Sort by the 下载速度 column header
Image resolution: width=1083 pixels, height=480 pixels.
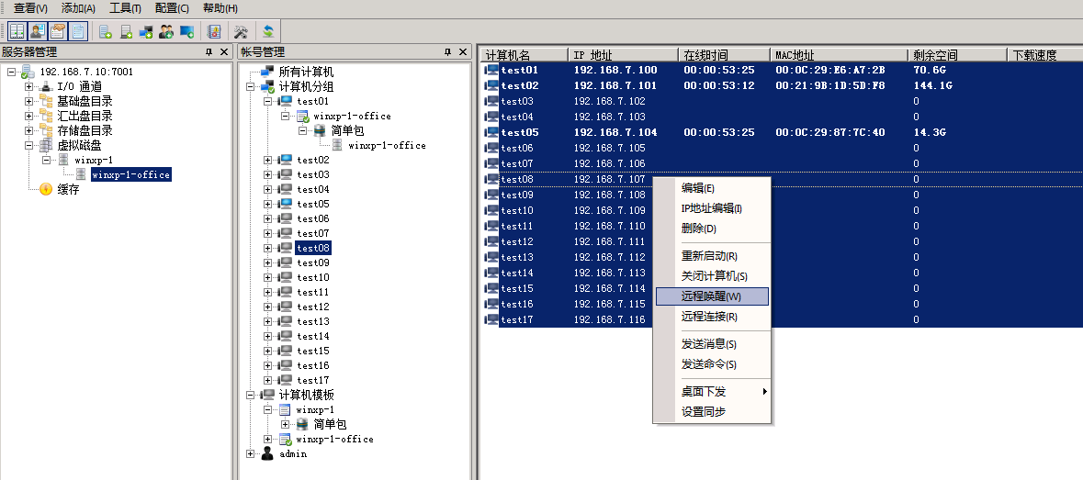[1045, 55]
